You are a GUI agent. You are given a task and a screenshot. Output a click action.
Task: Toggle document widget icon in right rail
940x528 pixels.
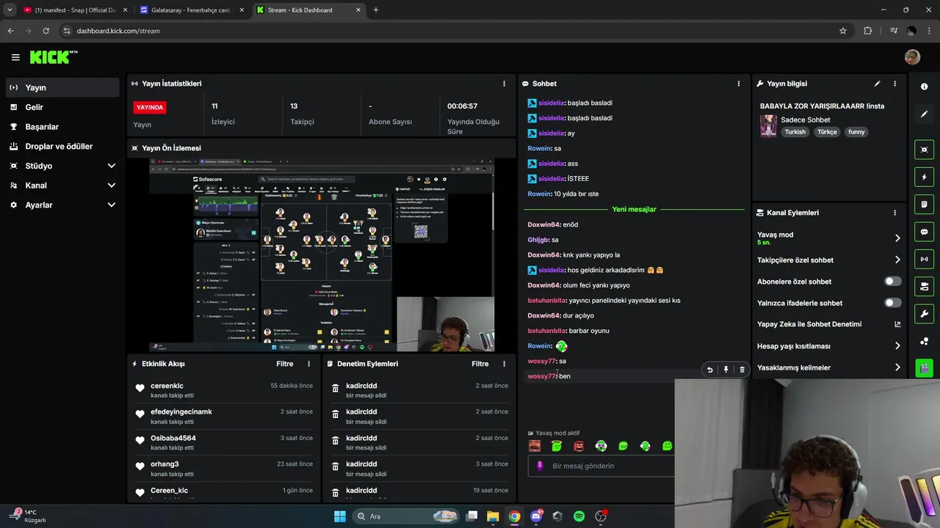[924, 204]
